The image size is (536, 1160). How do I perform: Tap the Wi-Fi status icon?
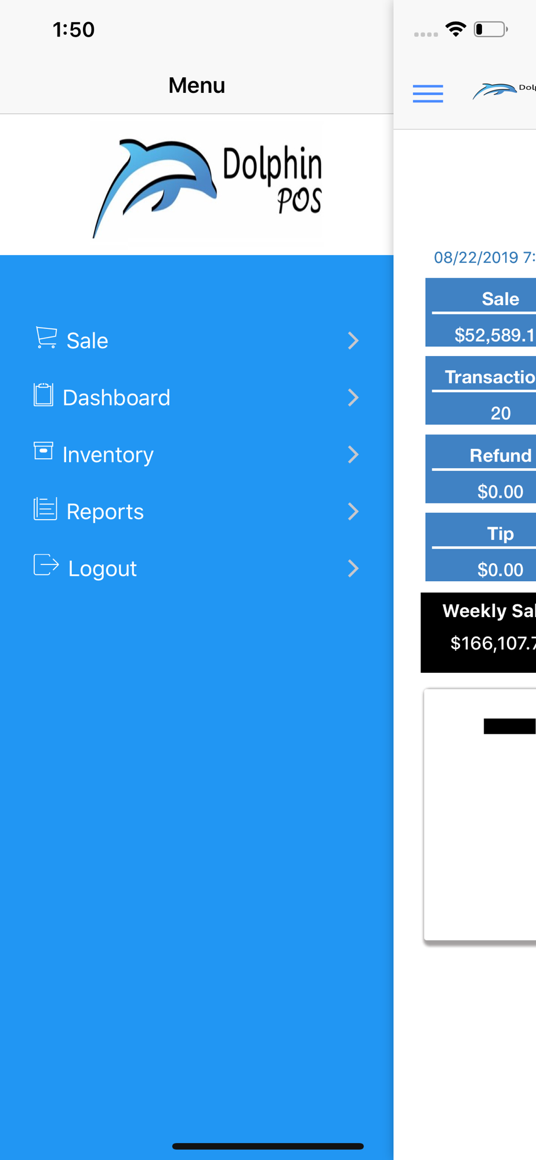pyautogui.click(x=456, y=29)
